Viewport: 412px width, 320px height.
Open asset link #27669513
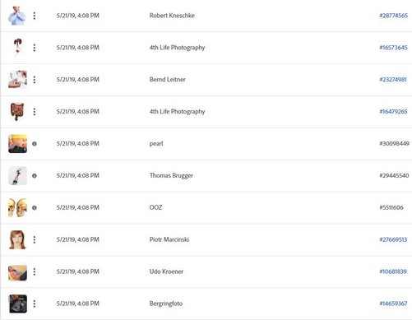[393, 239]
